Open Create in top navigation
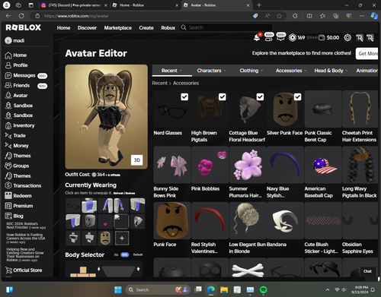The width and height of the screenshot is (381, 297). (146, 28)
